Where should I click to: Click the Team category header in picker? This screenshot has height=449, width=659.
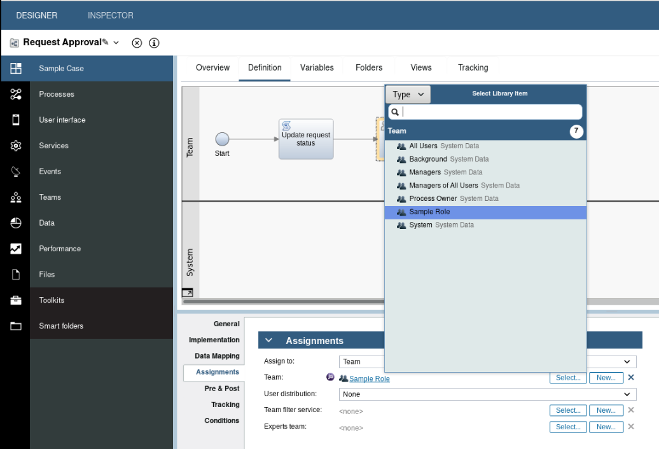[485, 131]
